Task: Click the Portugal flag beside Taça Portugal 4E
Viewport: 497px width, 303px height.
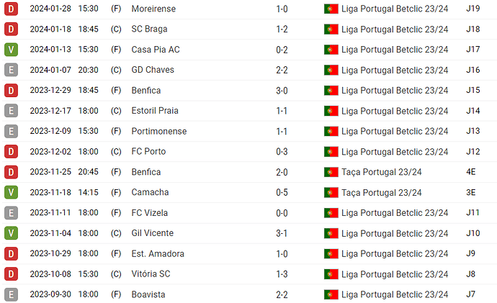Action: tap(331, 172)
